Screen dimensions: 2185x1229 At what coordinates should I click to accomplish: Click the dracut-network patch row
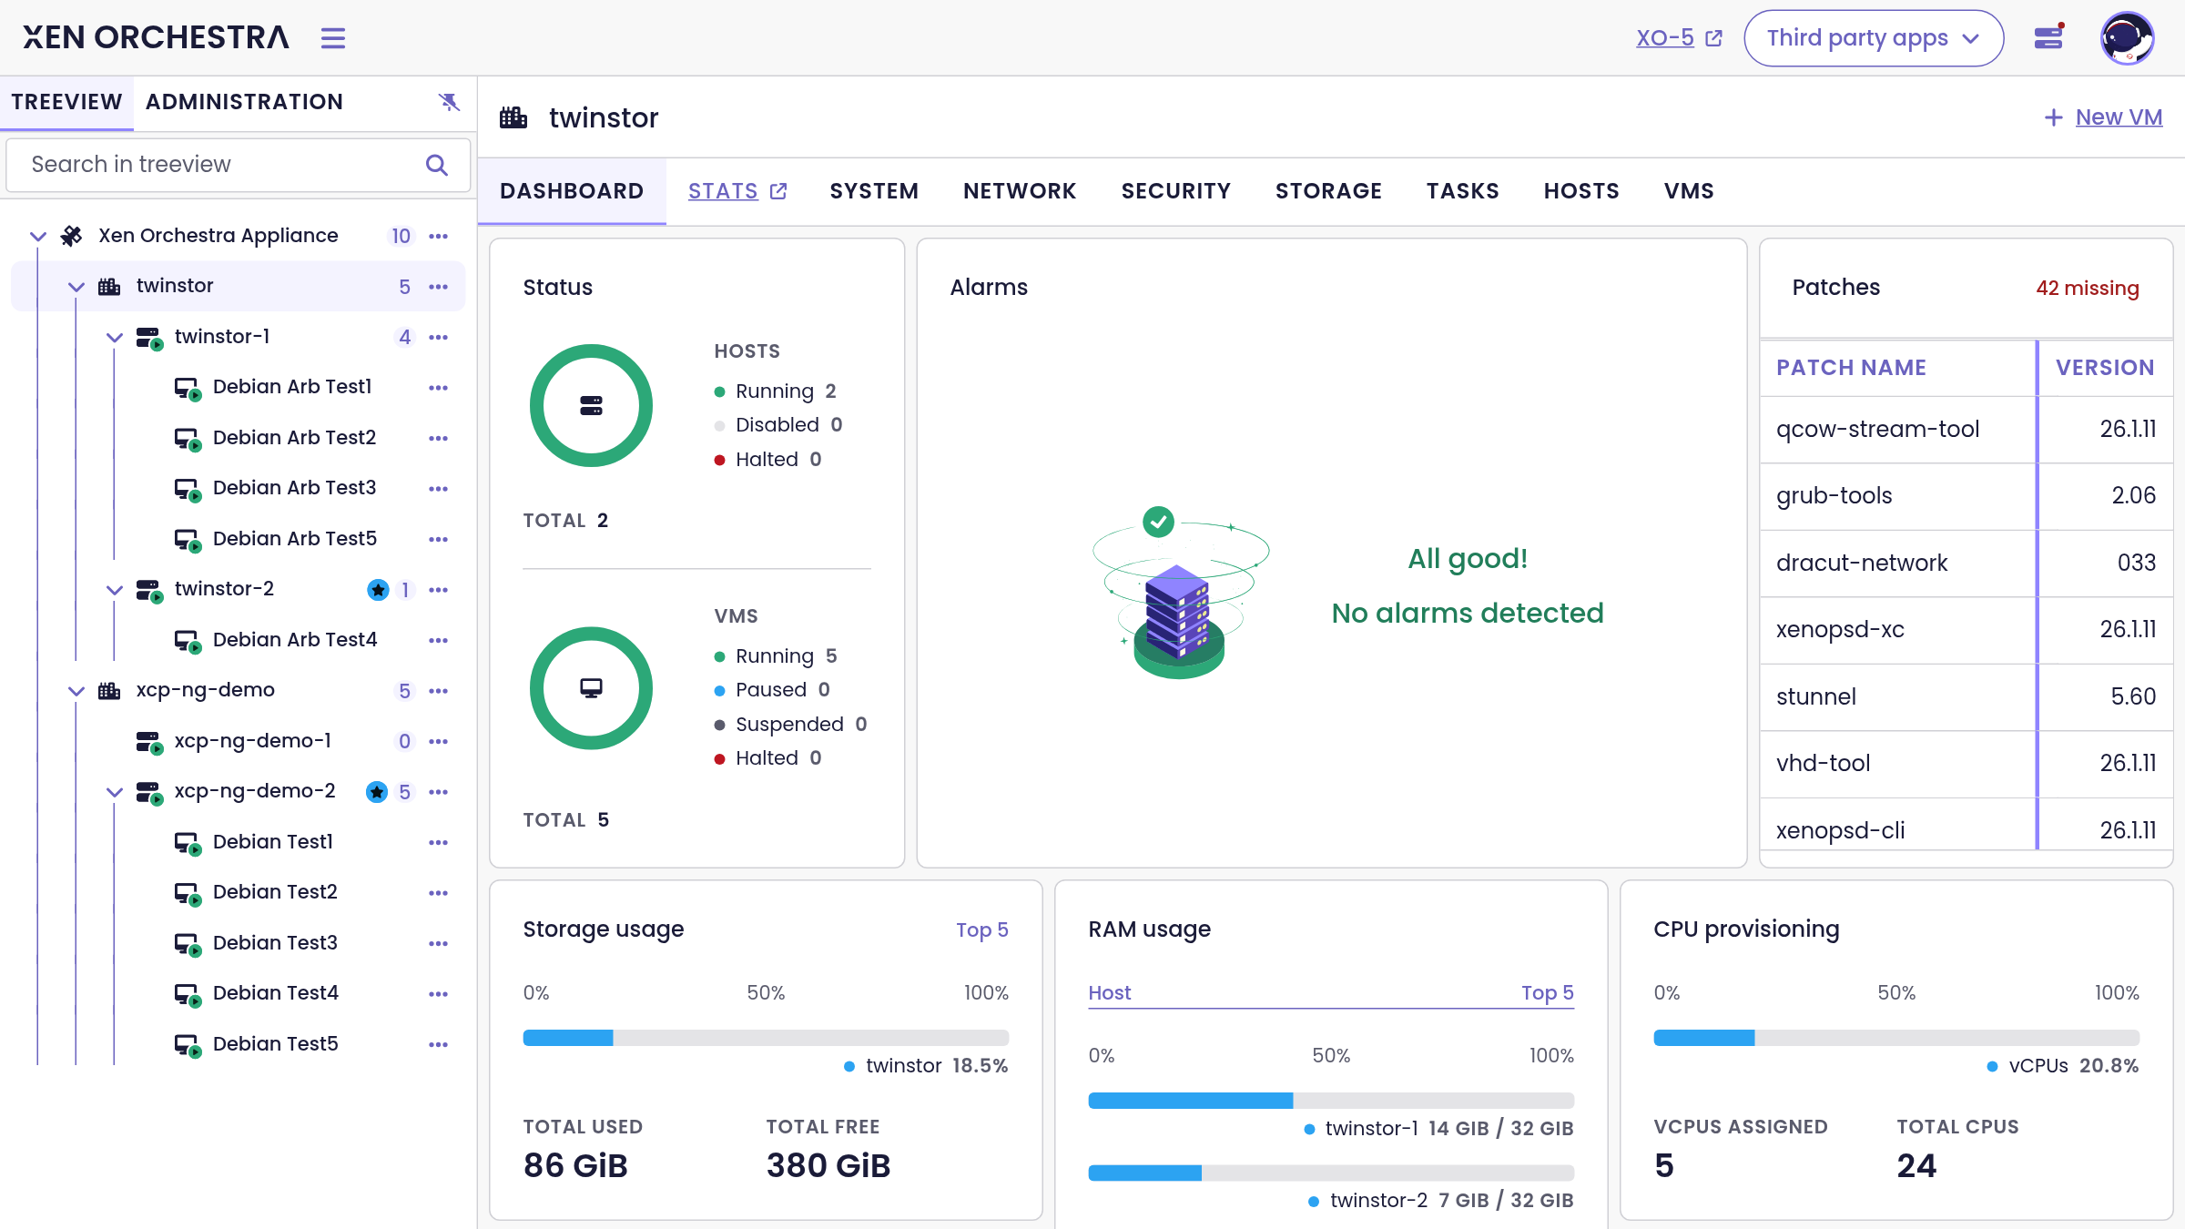coord(1966,564)
